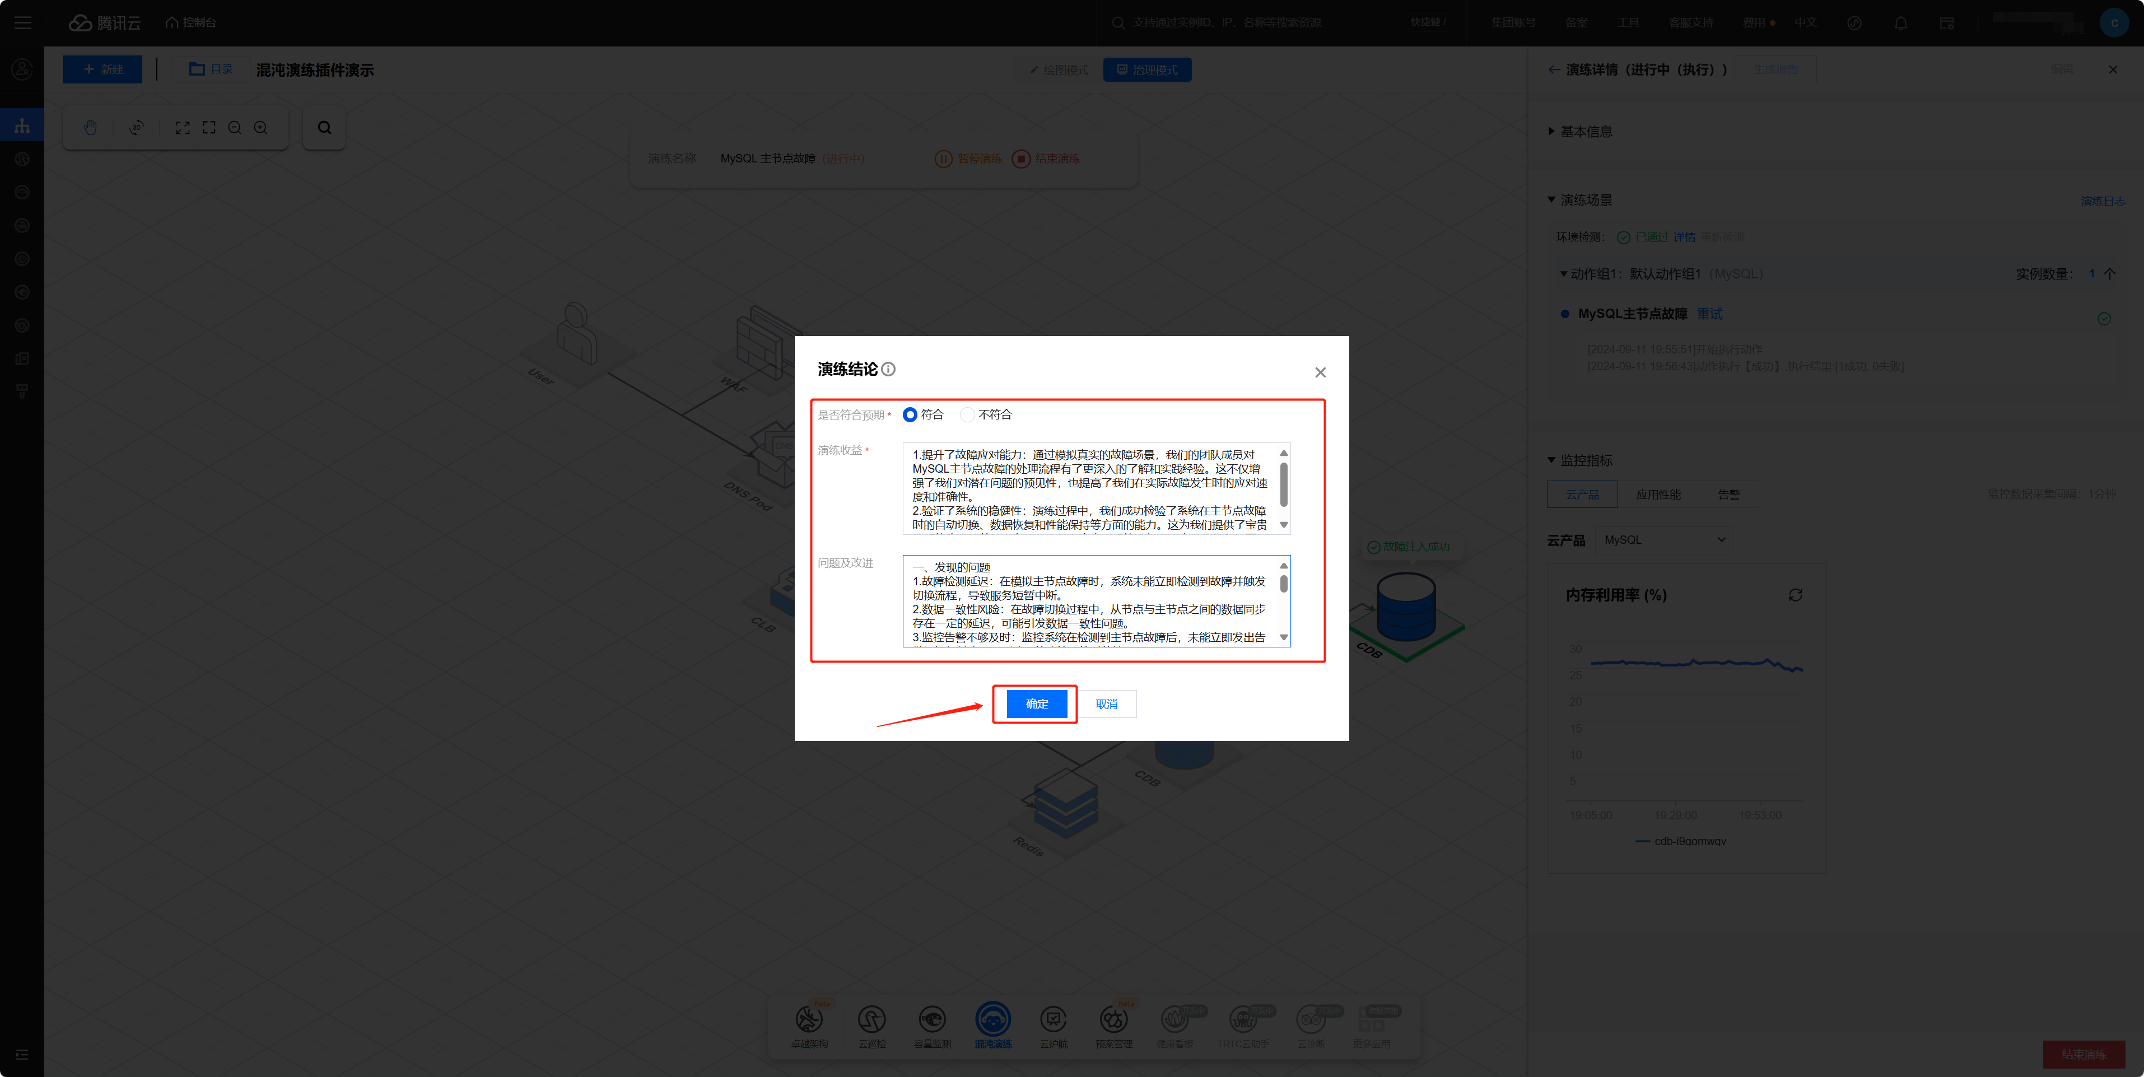Open the 演练日志 link
The image size is (2144, 1077).
[x=2103, y=202]
